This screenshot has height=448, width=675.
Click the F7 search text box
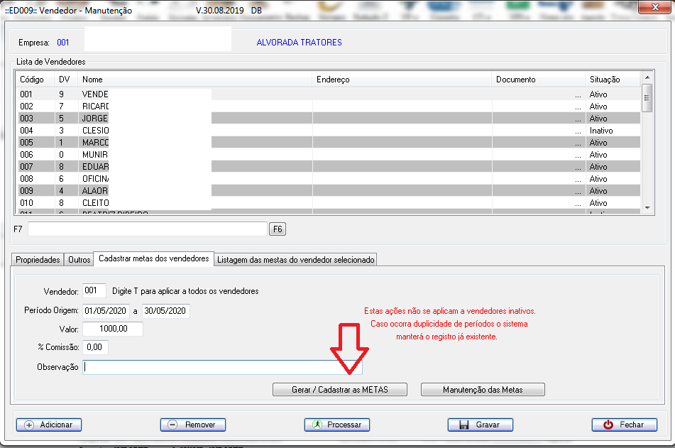click(148, 229)
